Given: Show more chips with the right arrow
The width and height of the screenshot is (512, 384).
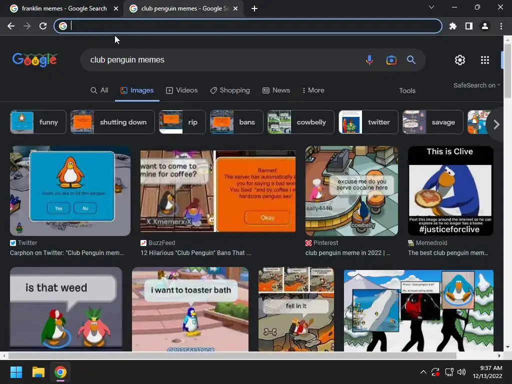Looking at the screenshot, I should point(496,124).
